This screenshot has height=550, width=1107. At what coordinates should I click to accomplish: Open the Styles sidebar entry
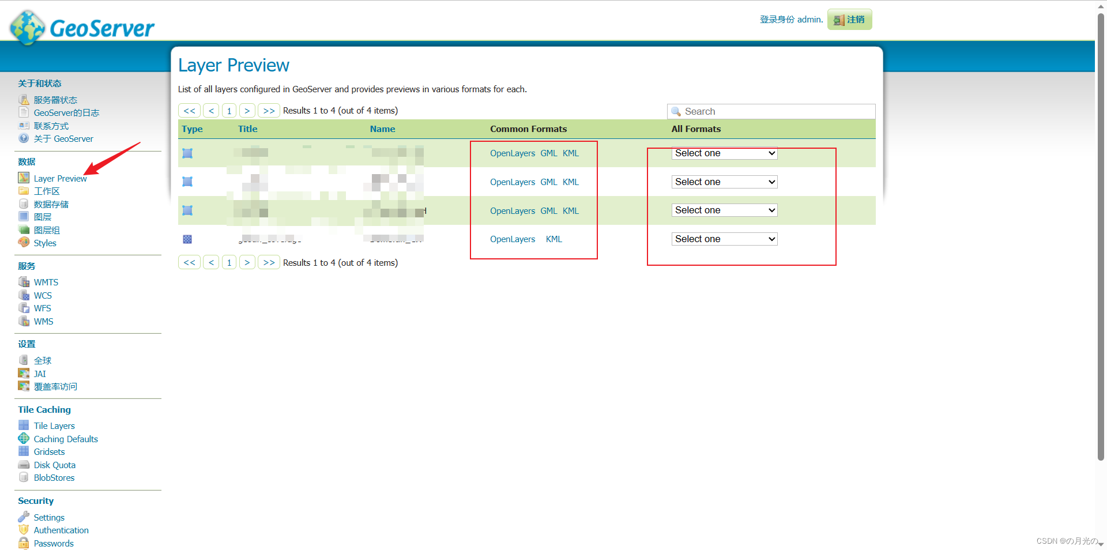pos(45,243)
